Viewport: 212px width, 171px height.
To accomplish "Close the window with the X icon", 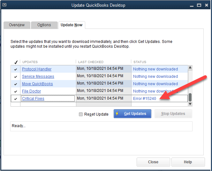I will pyautogui.click(x=207, y=5).
